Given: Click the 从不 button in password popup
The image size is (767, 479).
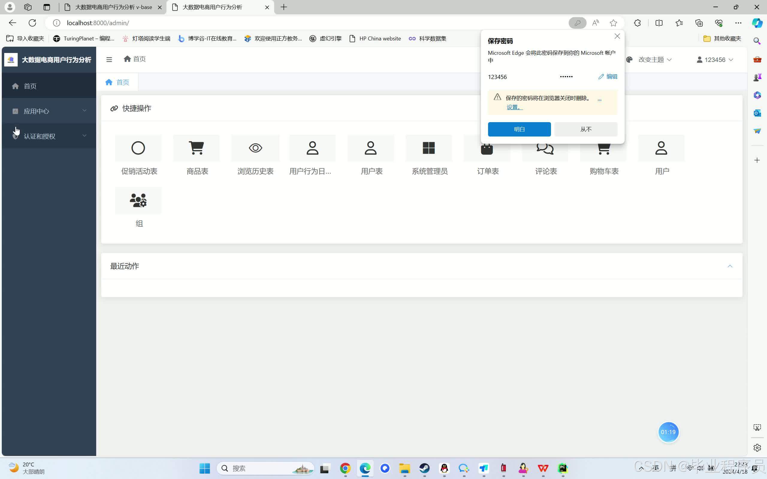Looking at the screenshot, I should pyautogui.click(x=586, y=129).
